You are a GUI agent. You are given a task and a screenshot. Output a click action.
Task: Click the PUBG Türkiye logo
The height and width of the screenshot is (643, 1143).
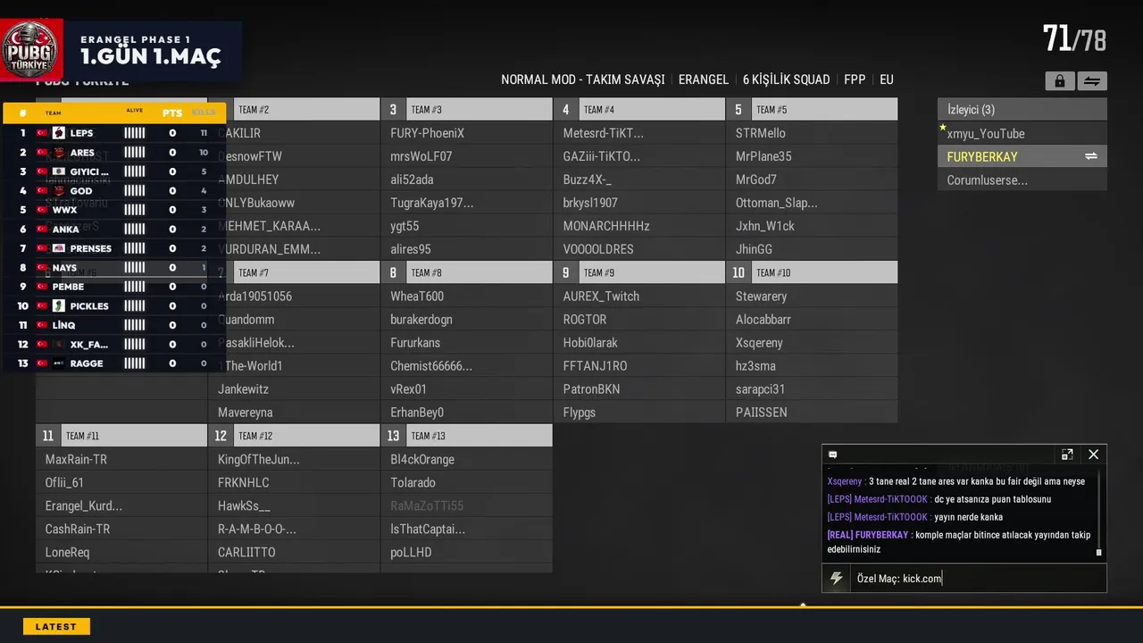(31, 50)
